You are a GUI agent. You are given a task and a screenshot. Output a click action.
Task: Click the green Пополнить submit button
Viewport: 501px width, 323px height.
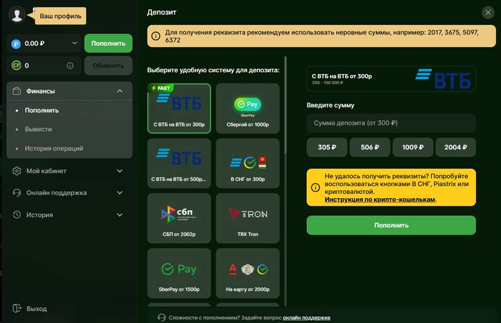[391, 225]
